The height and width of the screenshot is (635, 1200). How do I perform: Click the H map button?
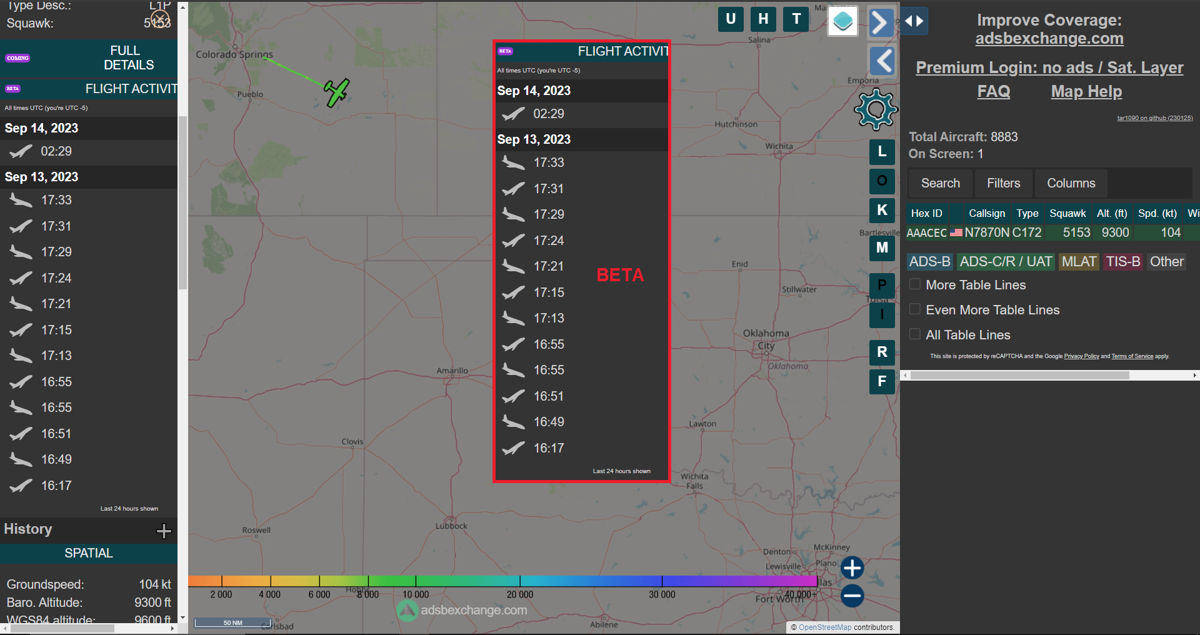(763, 19)
